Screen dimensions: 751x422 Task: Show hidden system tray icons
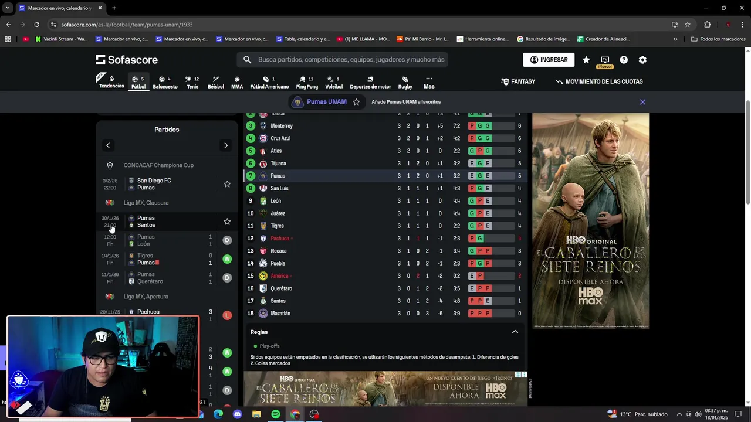(679, 414)
